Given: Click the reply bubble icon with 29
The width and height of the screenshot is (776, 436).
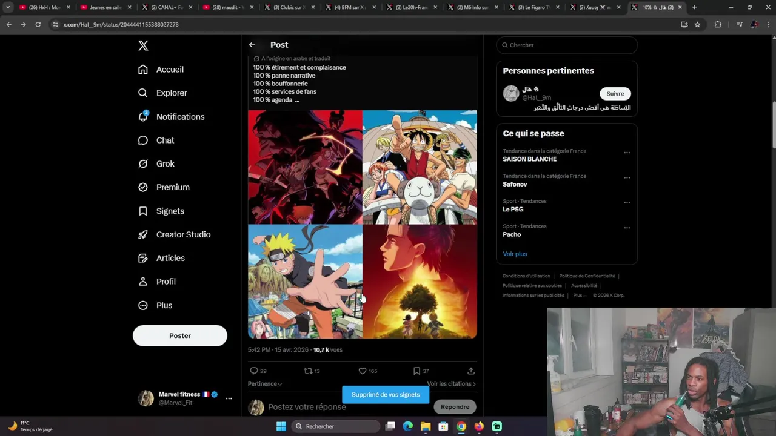Looking at the screenshot, I should pyautogui.click(x=253, y=371).
